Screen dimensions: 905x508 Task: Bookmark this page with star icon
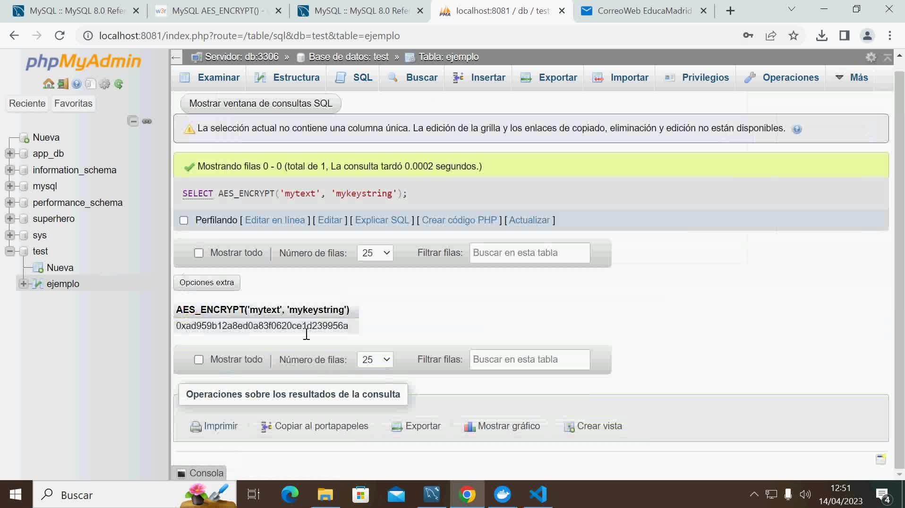tap(794, 35)
